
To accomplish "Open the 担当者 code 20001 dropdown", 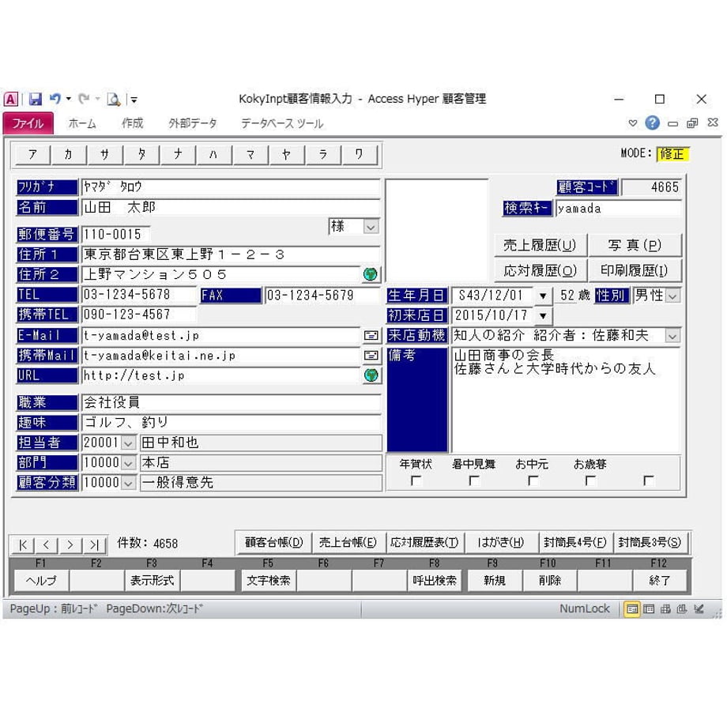I will click(128, 443).
